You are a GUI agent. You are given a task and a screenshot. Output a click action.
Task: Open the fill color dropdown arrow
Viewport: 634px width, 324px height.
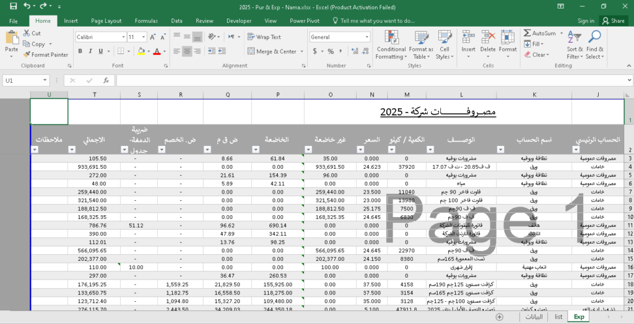point(149,51)
